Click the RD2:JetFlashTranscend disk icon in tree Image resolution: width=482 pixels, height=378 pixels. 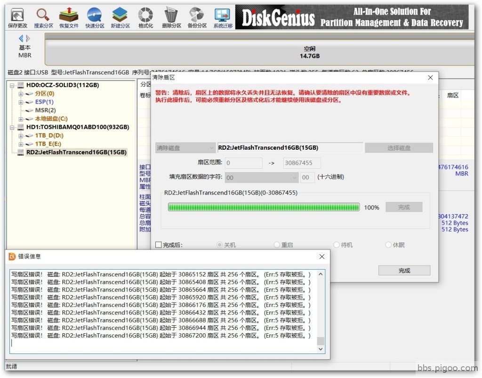click(x=21, y=152)
